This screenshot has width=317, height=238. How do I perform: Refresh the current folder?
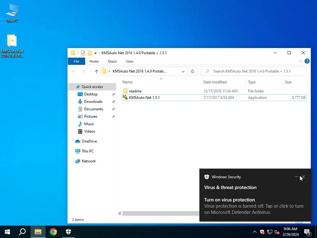coord(193,72)
